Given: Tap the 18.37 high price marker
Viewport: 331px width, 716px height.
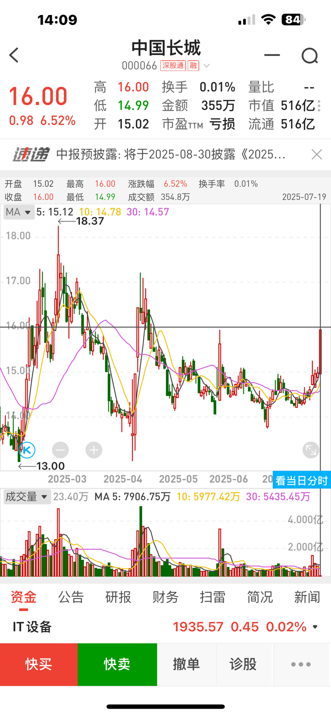Looking at the screenshot, I should click(x=90, y=221).
